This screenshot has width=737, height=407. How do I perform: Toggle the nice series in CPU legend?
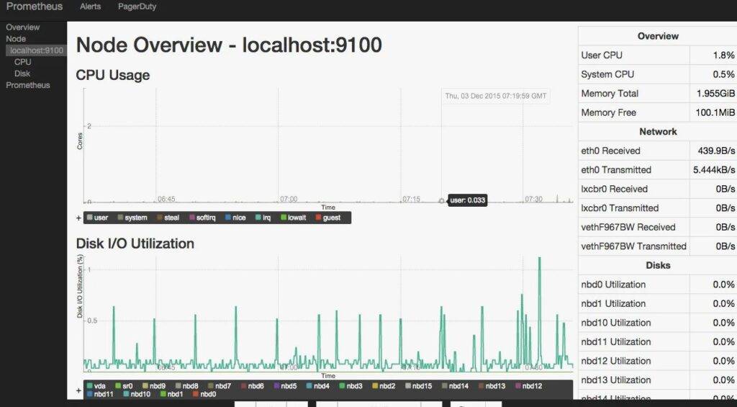[x=235, y=218]
